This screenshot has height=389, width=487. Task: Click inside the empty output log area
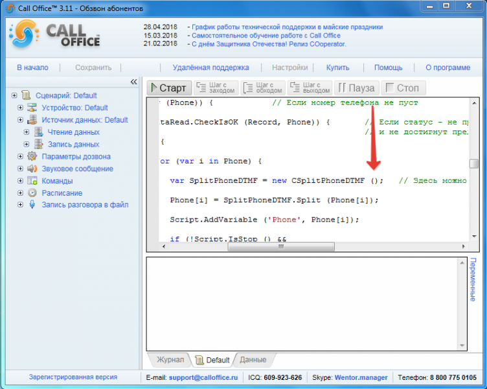click(303, 304)
